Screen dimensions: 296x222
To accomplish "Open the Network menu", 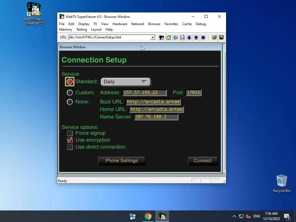I will (138, 24).
